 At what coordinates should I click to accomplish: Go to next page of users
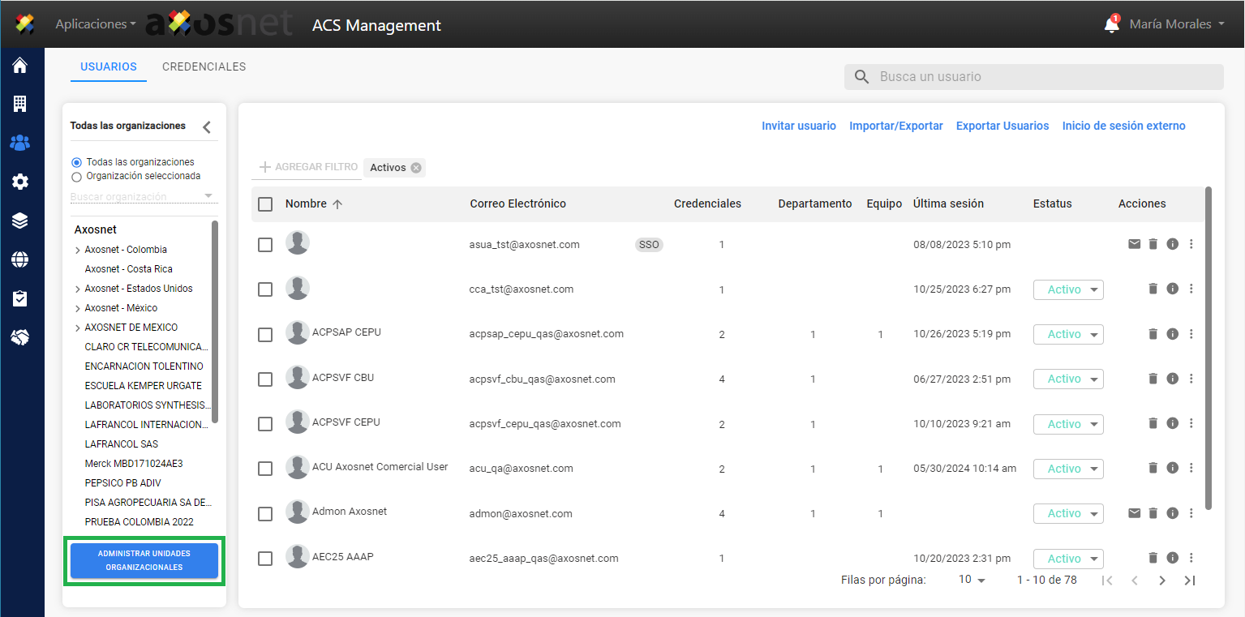coord(1161,580)
